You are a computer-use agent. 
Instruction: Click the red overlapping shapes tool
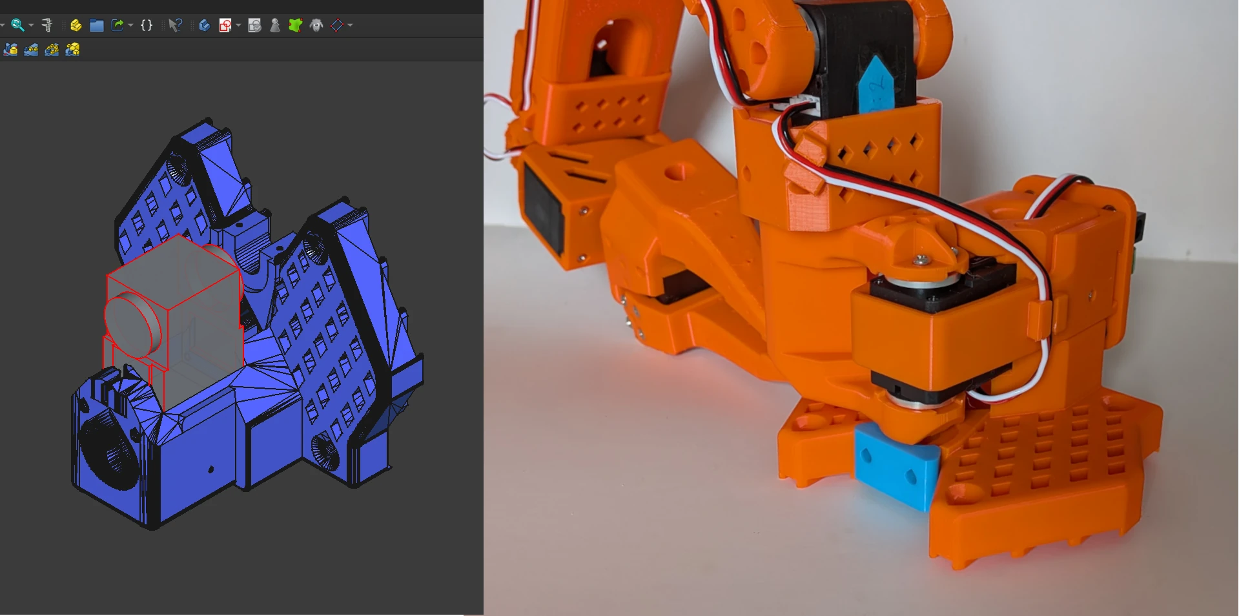click(225, 25)
